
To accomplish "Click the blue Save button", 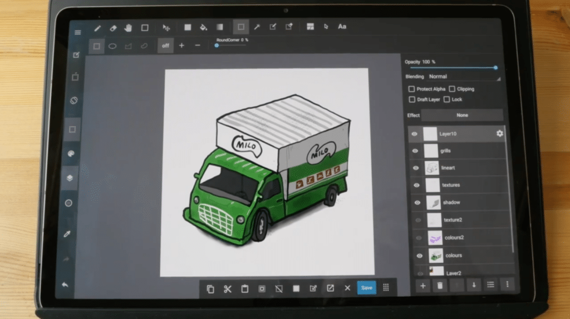I will pyautogui.click(x=366, y=288).
